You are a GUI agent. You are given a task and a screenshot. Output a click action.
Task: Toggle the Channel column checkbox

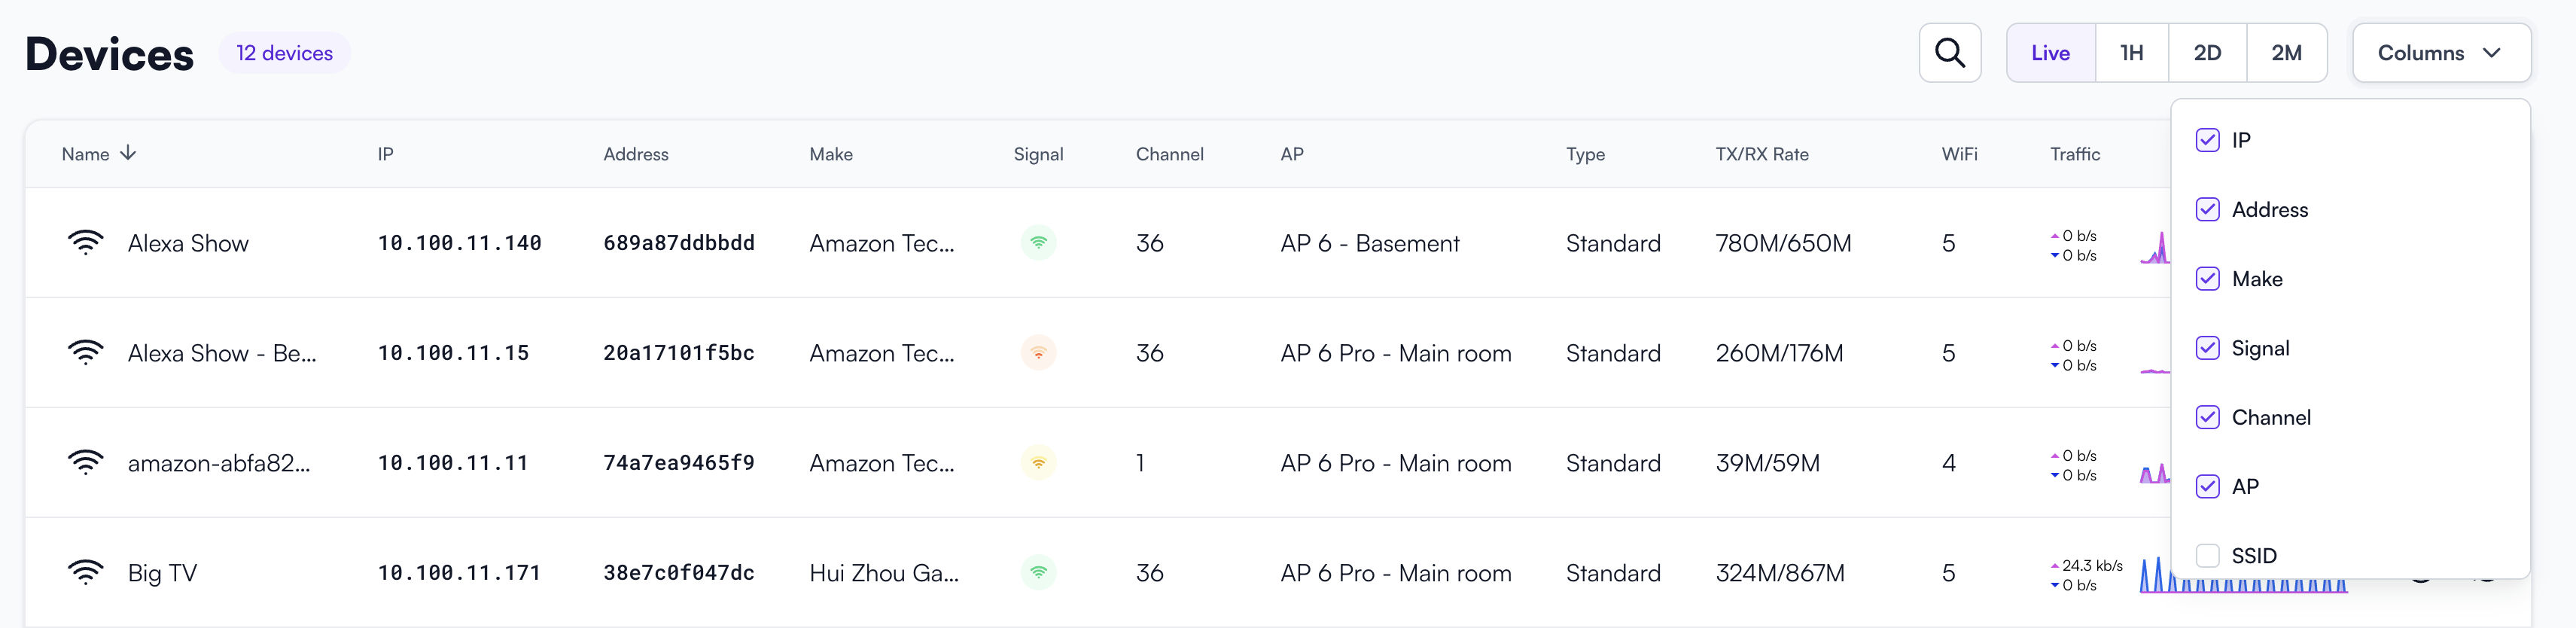[x=2207, y=417]
